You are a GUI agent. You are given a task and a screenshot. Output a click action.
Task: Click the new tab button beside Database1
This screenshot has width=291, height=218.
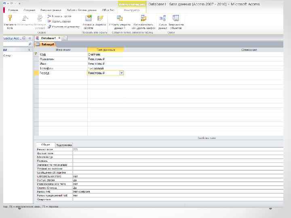coord(64,38)
